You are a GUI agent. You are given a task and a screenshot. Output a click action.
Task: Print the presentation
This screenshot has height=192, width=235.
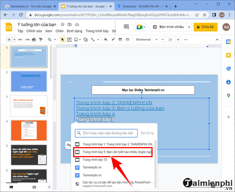click(34, 40)
